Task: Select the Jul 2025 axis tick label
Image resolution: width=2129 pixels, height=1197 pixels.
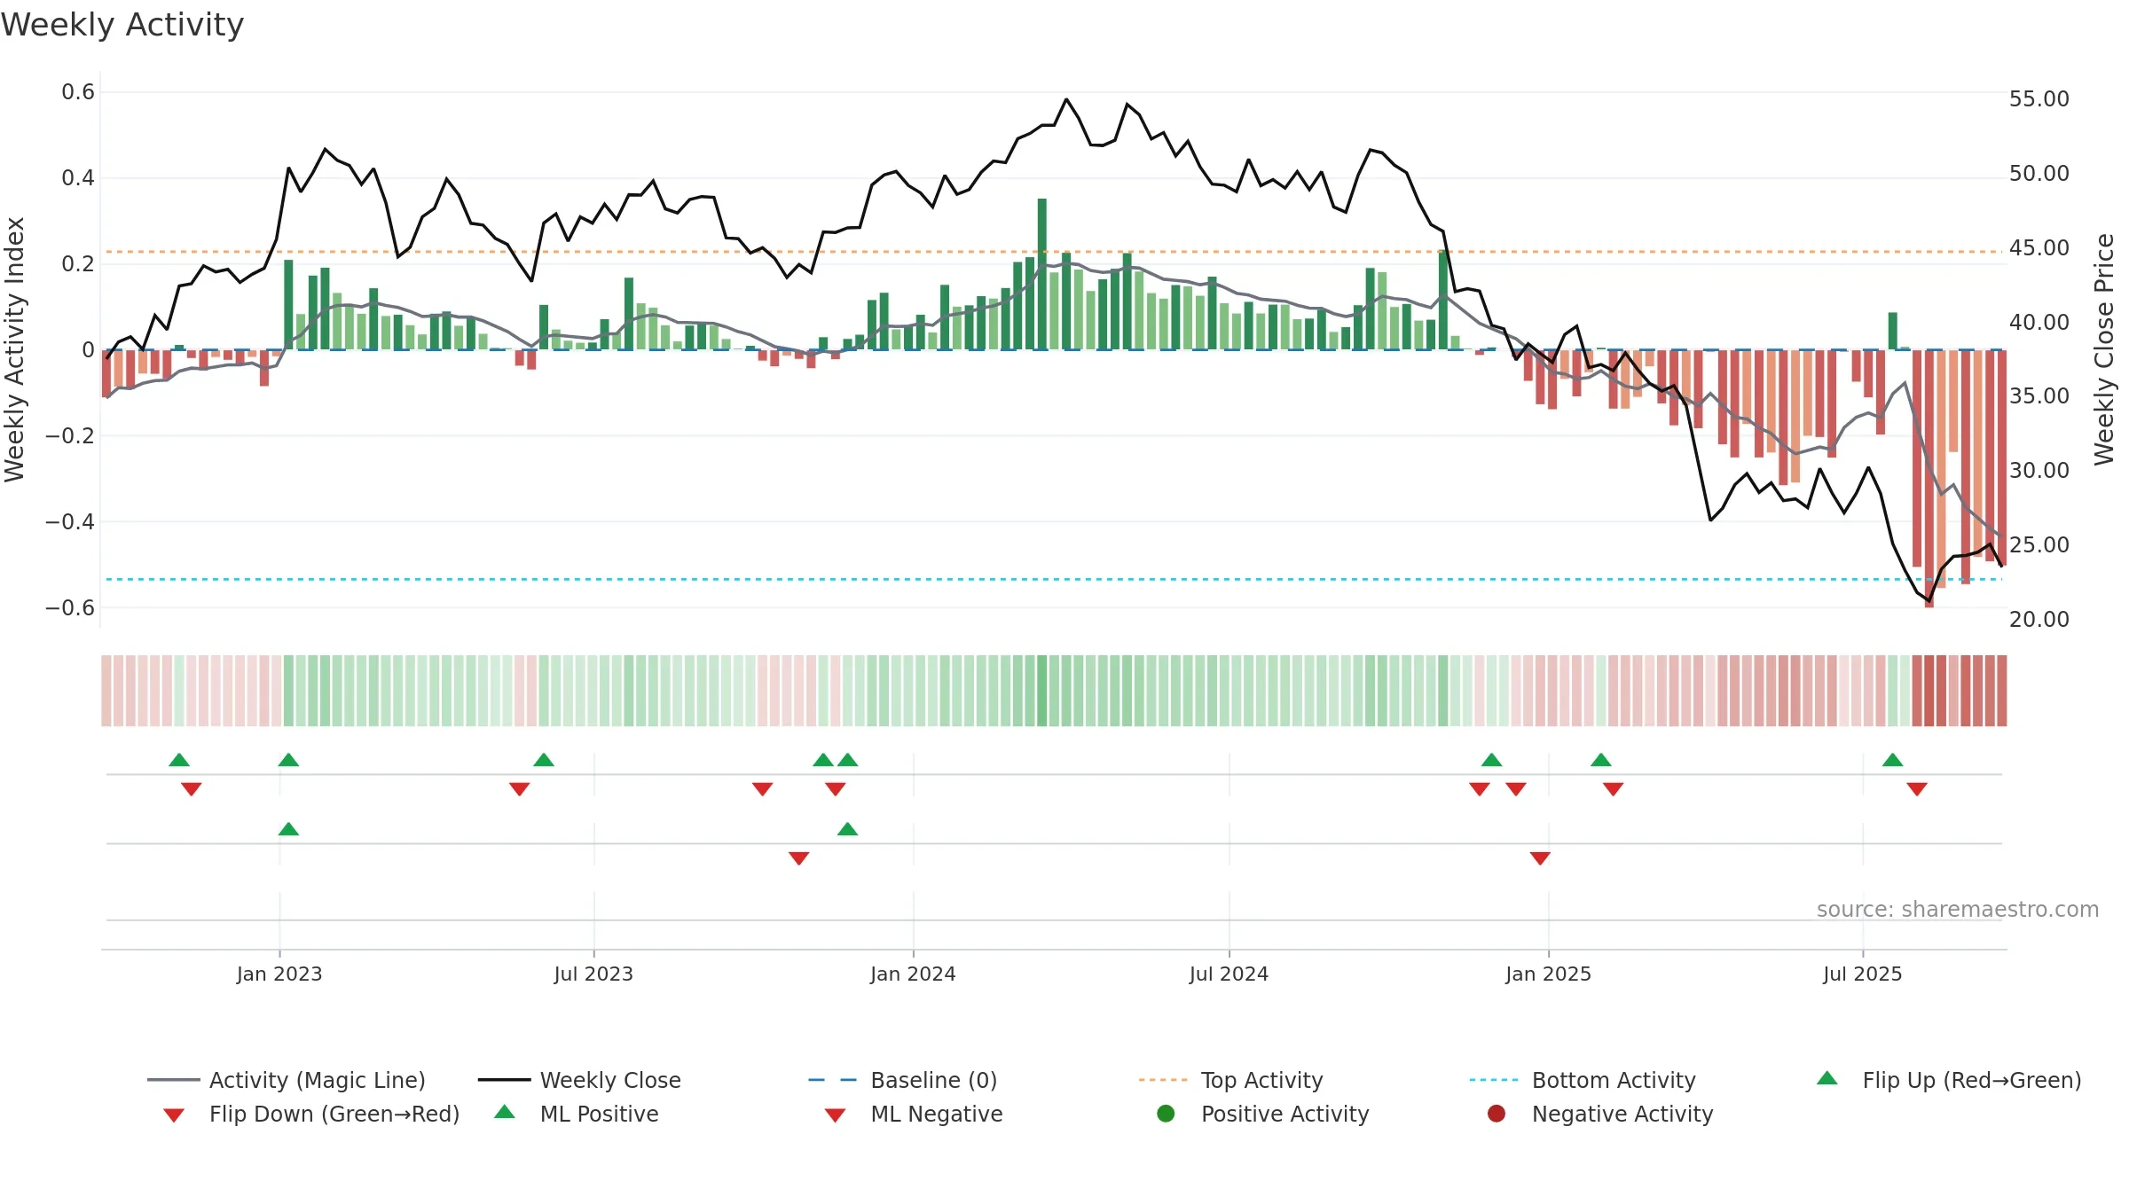Action: click(x=1863, y=974)
